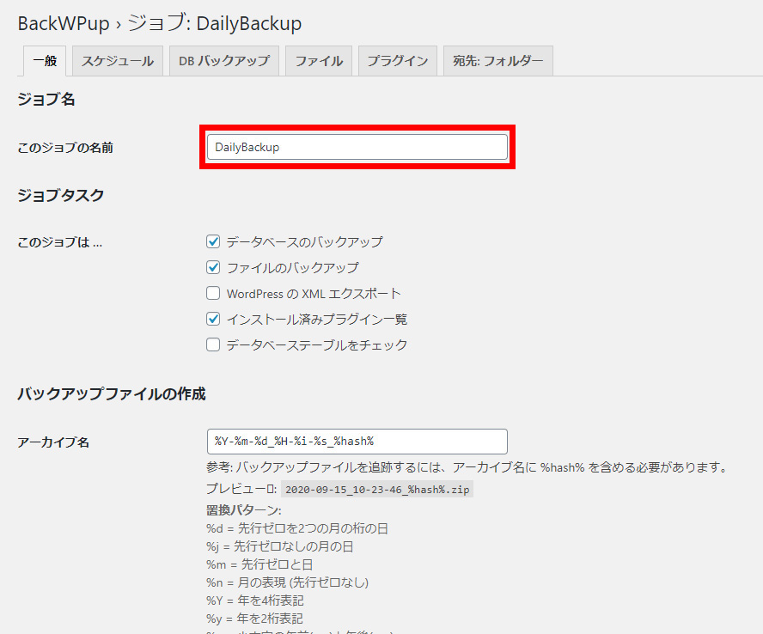Uncheck データベースのバックアップ checkbox
The image size is (763, 634).
coord(214,242)
